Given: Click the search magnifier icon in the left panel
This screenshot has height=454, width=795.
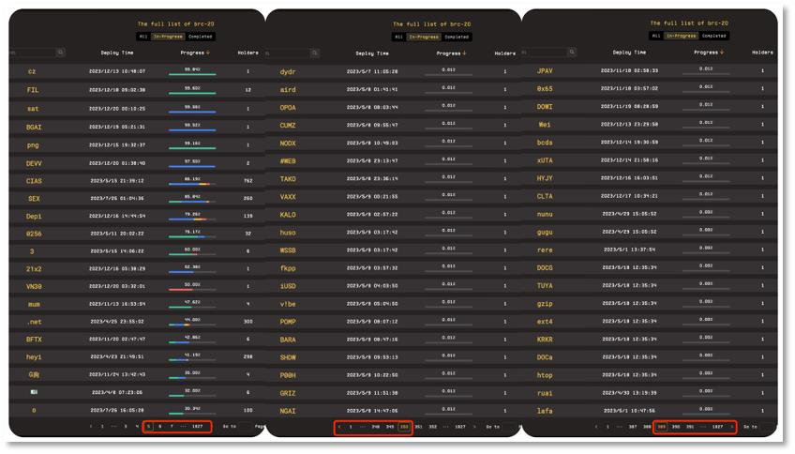Looking at the screenshot, I should 61,53.
